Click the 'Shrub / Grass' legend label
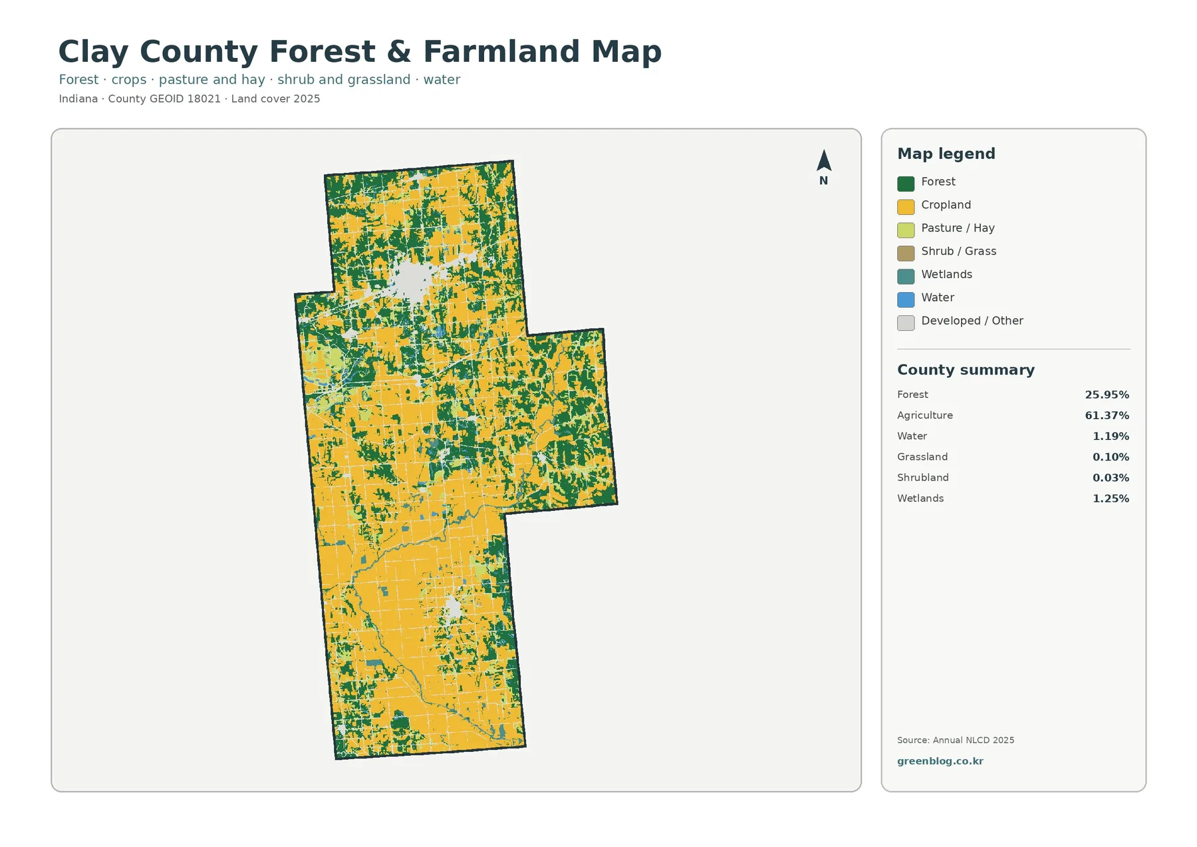The height and width of the screenshot is (847, 1197). pyautogui.click(x=958, y=252)
